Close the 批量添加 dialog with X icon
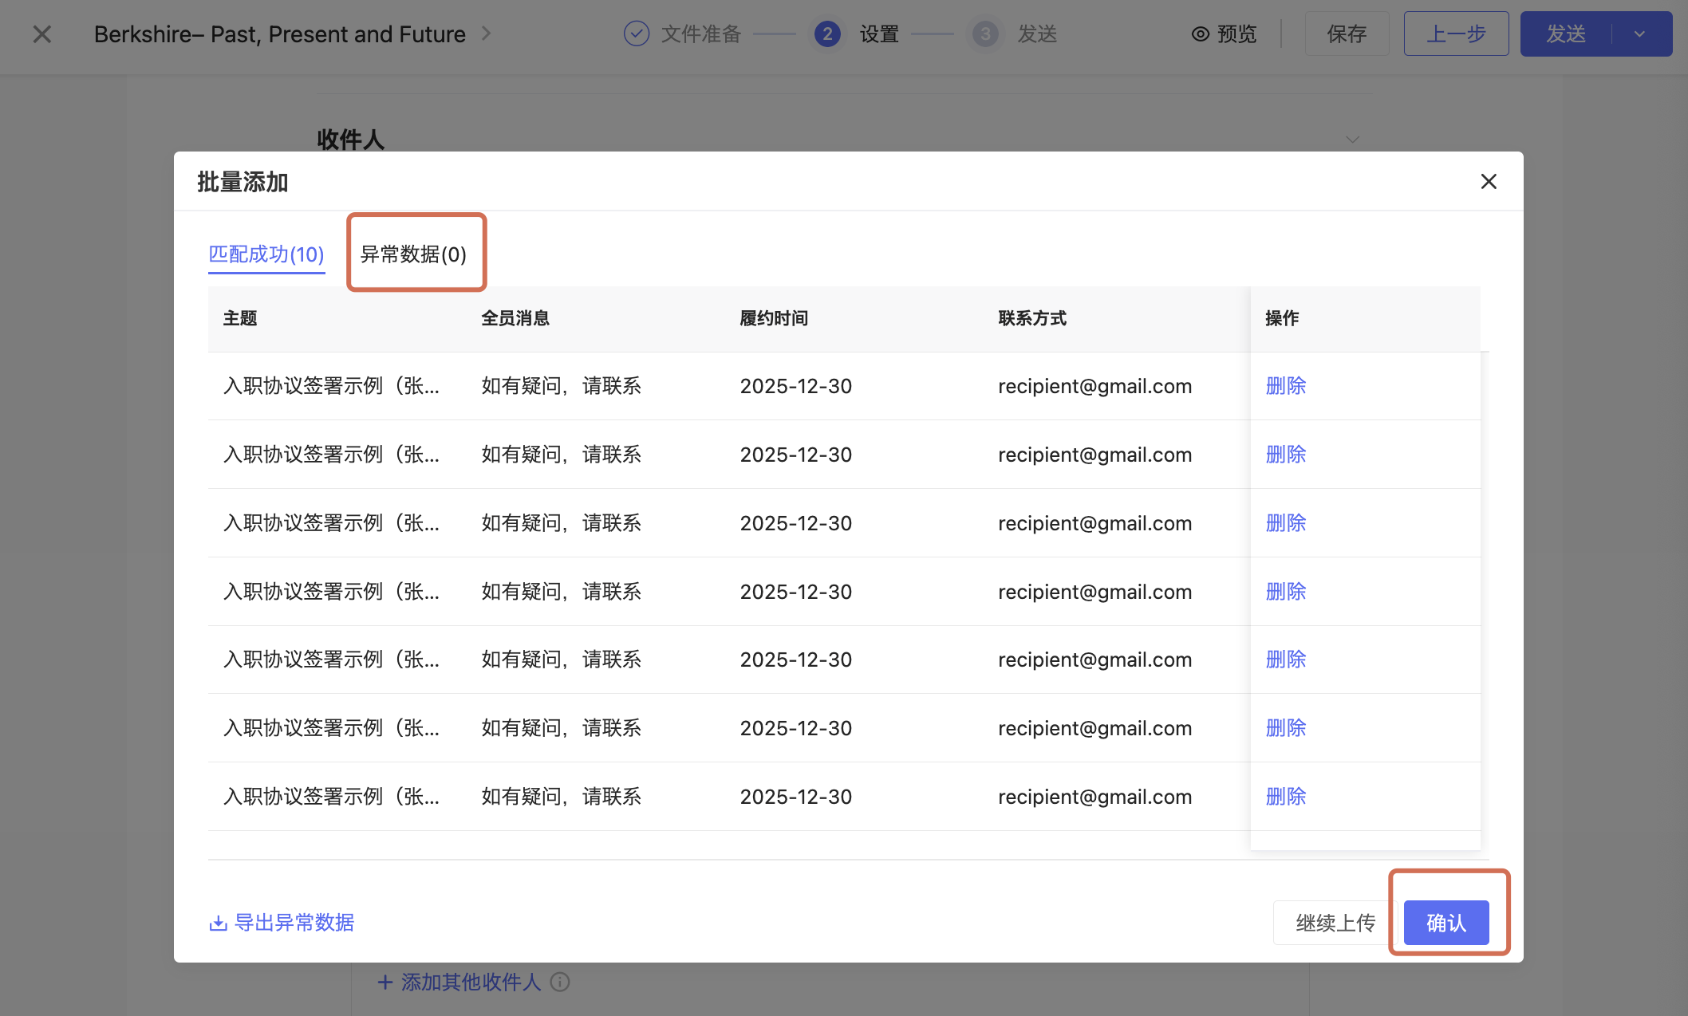 click(1488, 182)
